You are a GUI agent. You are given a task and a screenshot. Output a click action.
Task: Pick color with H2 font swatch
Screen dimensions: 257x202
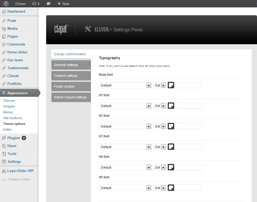(171, 126)
